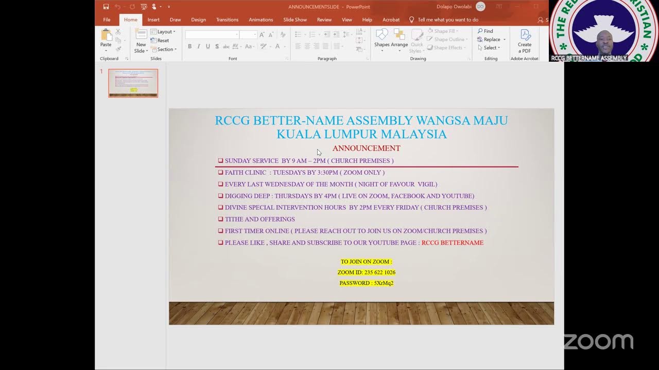This screenshot has height=370, width=659.
Task: Toggle Strikethrough formatting
Action: point(226,46)
